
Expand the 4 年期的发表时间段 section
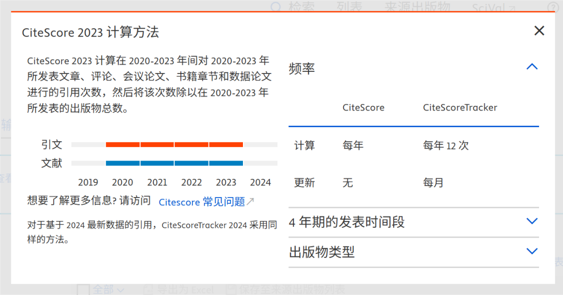[x=532, y=221]
